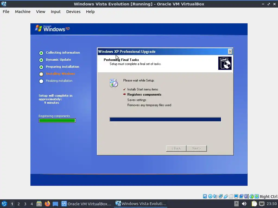Select the Windows Vista Evolution taskbar window

(x=141, y=204)
